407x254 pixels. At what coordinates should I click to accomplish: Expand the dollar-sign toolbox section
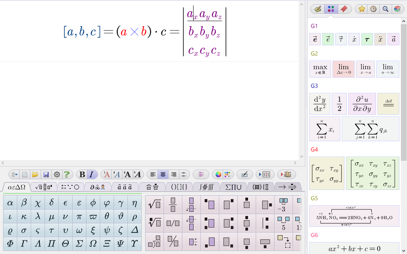[266, 174]
